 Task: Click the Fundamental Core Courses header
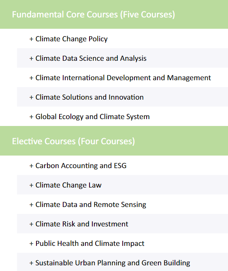(114, 14)
